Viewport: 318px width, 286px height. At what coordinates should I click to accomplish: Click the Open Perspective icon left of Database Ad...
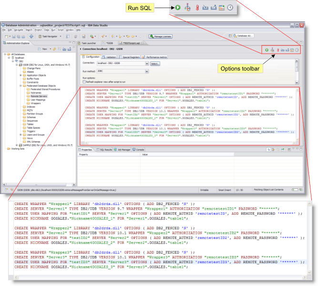tap(230, 36)
